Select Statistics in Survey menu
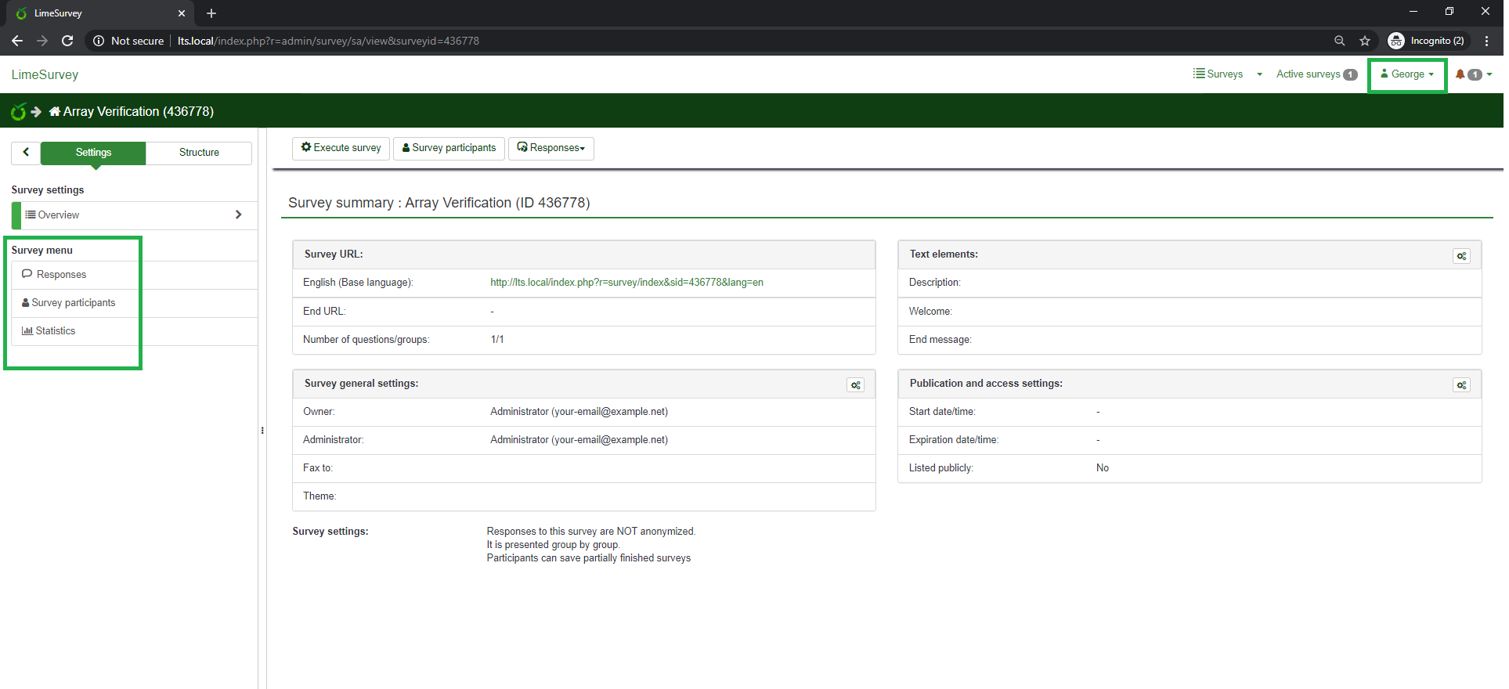The image size is (1509, 689). [x=55, y=331]
